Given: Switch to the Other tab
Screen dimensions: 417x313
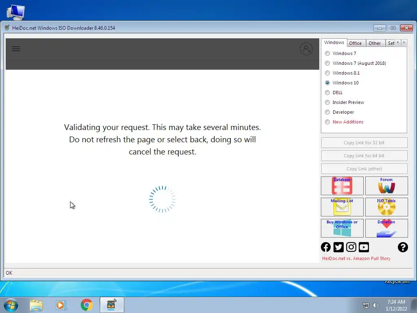Looking at the screenshot, I should click(x=375, y=43).
